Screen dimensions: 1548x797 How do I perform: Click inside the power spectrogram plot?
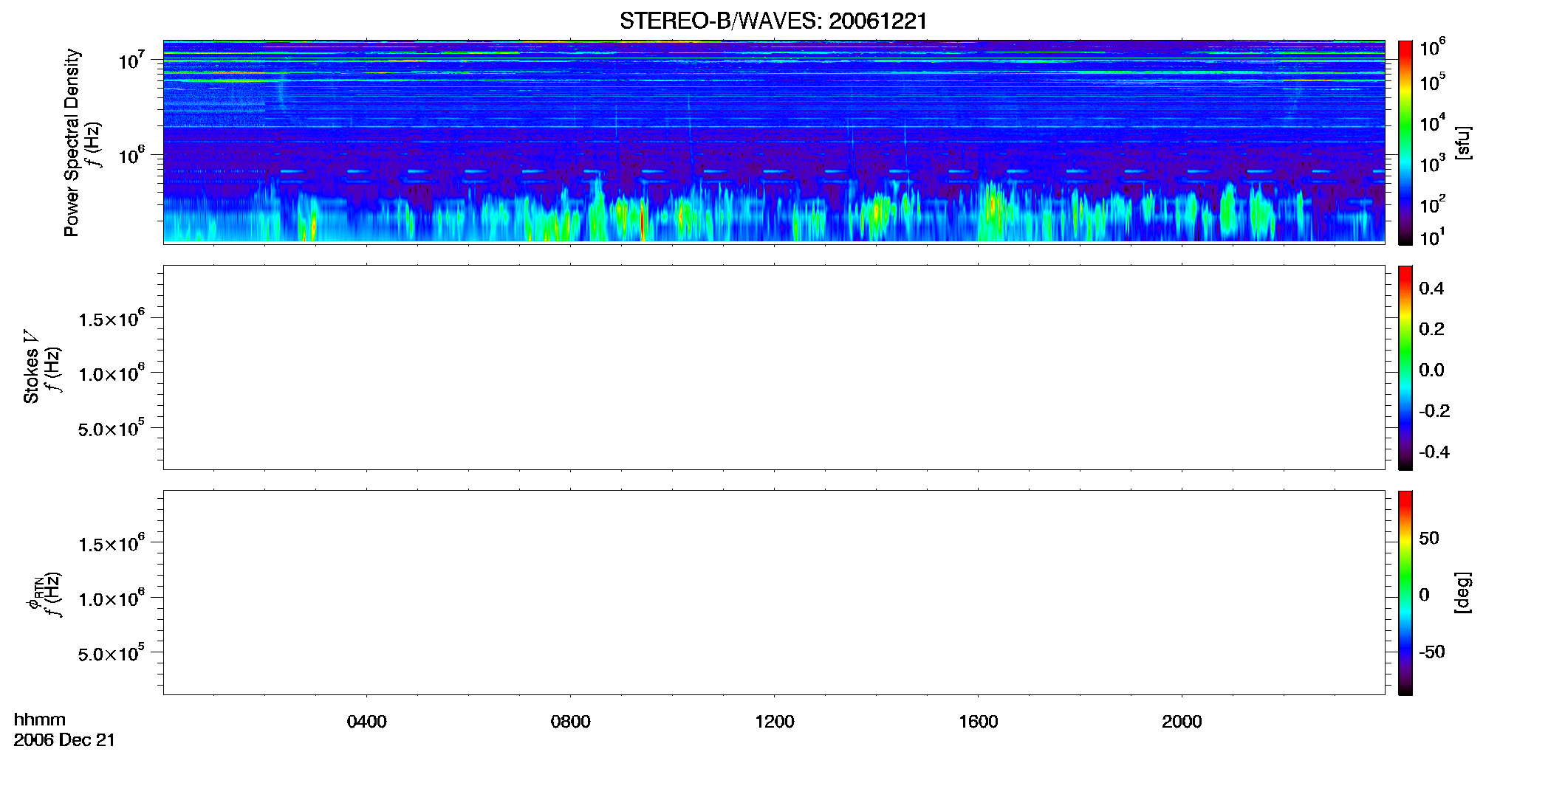pos(774,141)
